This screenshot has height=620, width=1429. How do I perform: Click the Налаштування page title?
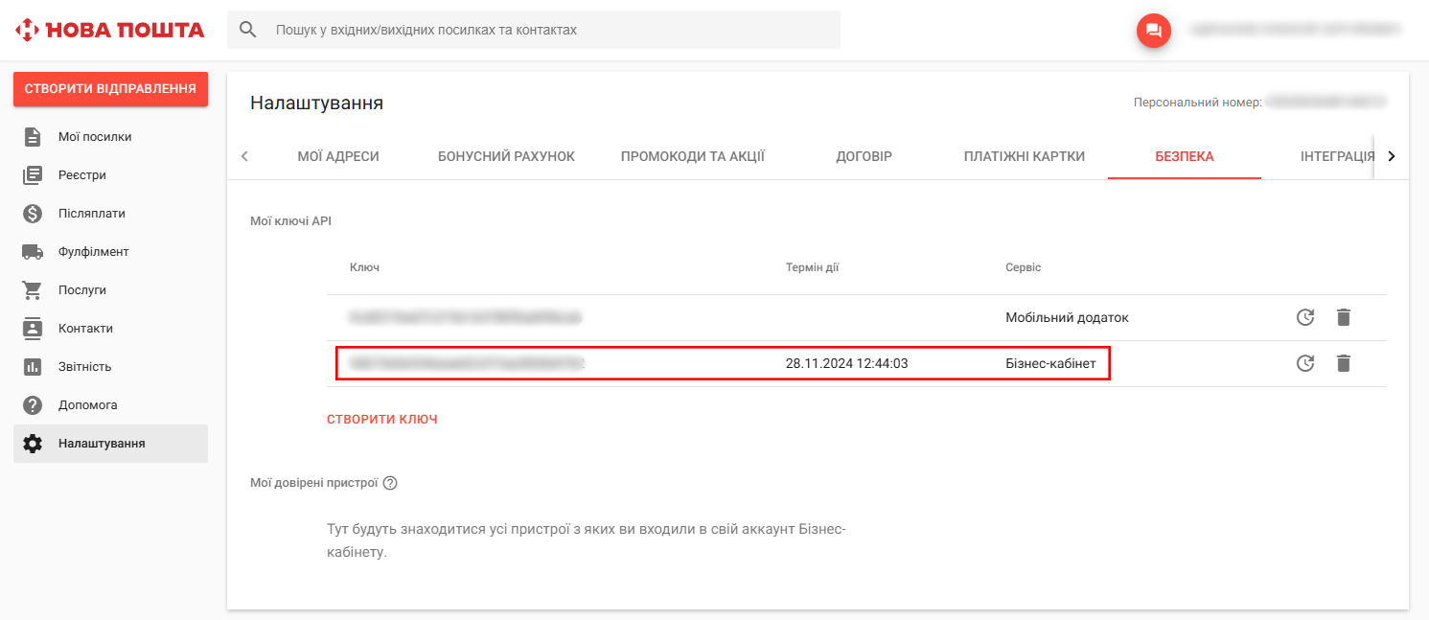coord(316,103)
